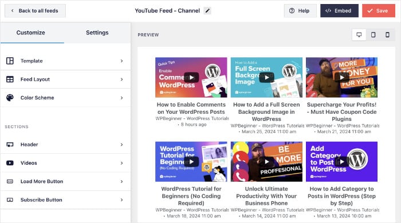The width and height of the screenshot is (401, 223).
Task: Open the Header section item
Action: (65, 145)
